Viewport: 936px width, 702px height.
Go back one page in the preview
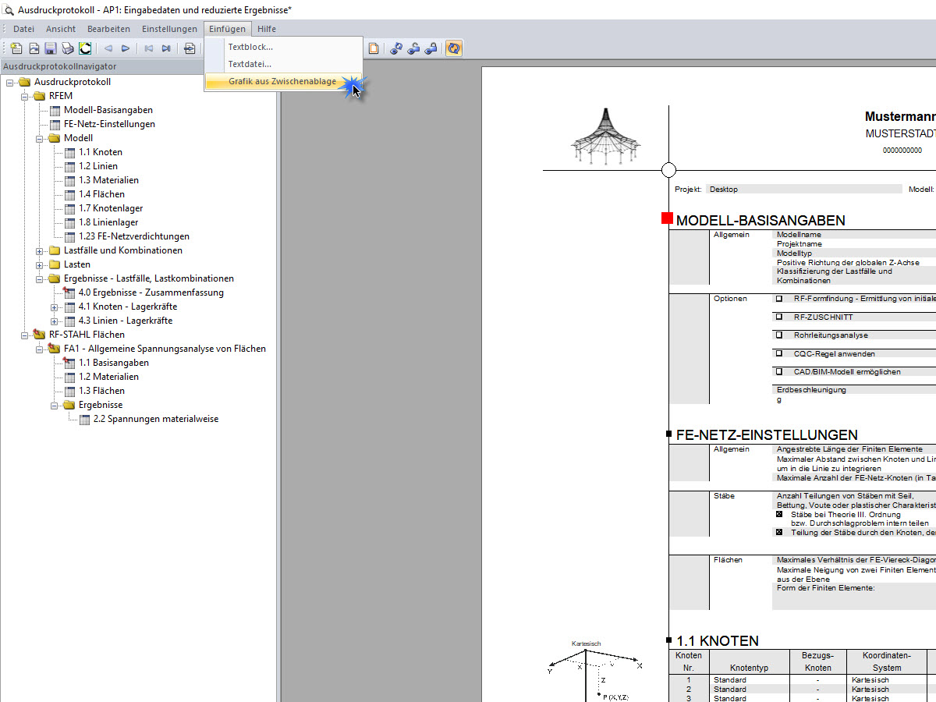tap(108, 48)
